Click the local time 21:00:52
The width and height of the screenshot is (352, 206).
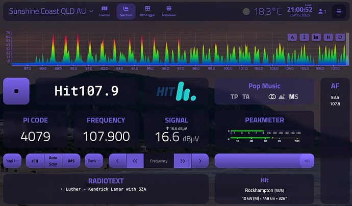(x=299, y=9)
